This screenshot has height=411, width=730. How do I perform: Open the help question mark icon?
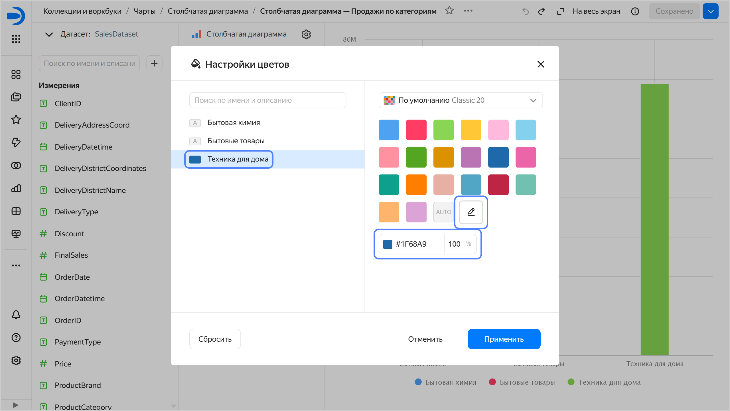[x=16, y=338]
